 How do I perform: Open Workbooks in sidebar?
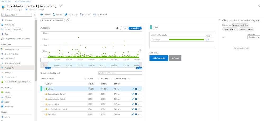(x=10, y=106)
